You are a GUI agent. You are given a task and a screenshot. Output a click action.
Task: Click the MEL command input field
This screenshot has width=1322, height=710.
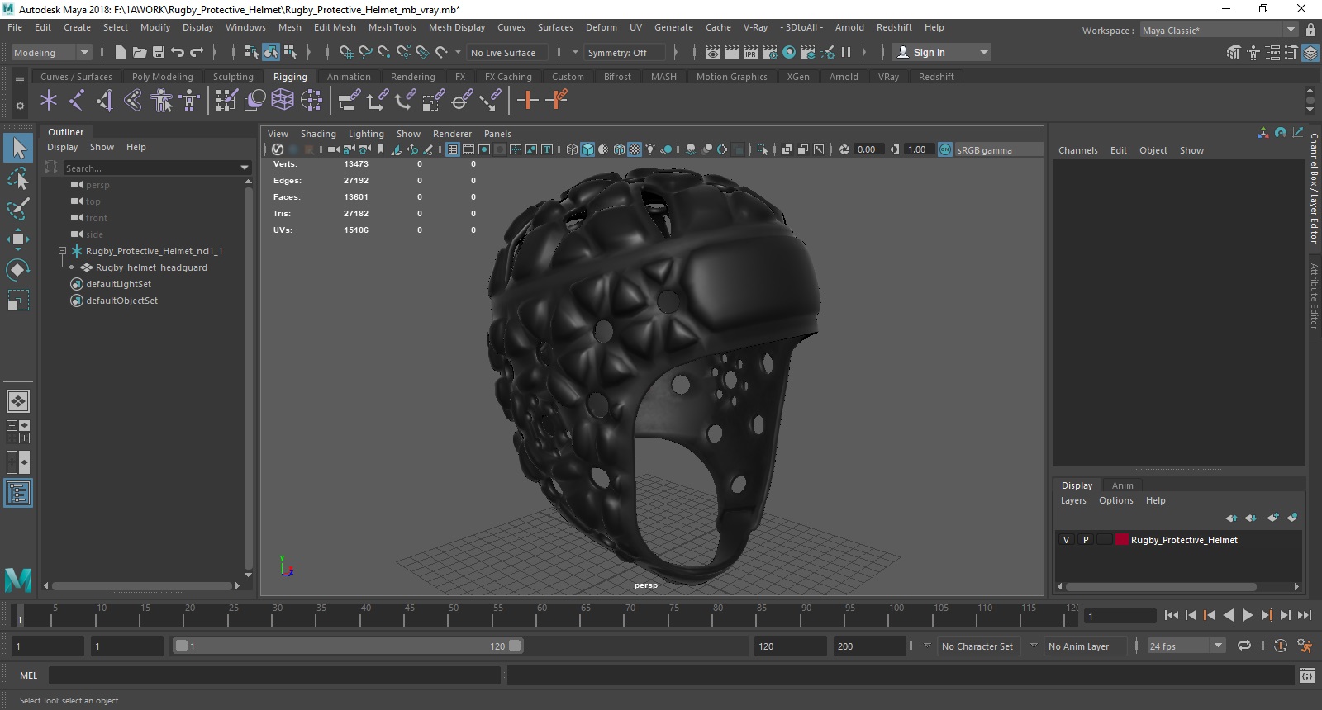(x=274, y=675)
